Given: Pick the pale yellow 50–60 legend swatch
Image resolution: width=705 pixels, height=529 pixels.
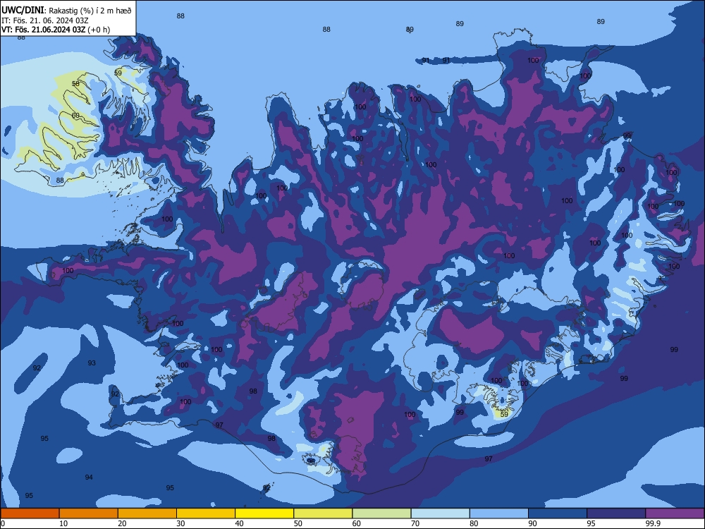Looking at the screenshot, I should coord(323,513).
